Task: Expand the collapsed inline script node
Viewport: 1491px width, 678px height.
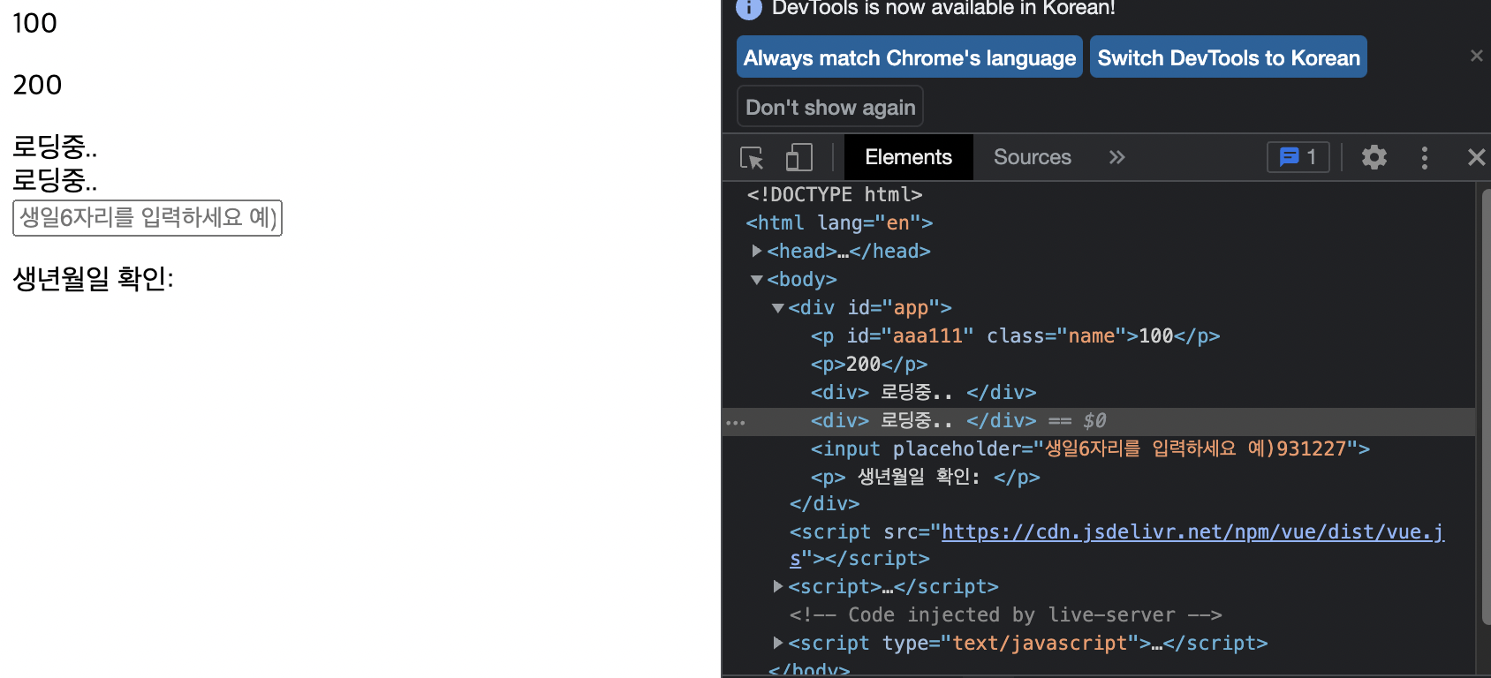Action: click(778, 586)
